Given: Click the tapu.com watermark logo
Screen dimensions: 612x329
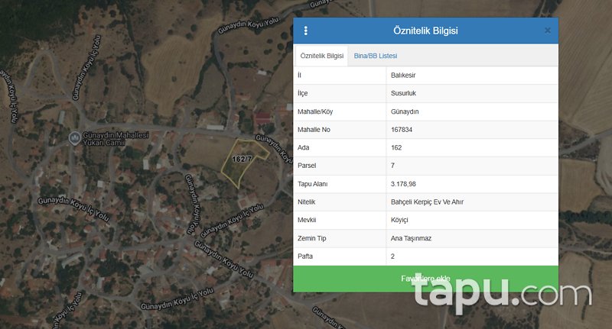Looking at the screenshot, I should tap(501, 293).
